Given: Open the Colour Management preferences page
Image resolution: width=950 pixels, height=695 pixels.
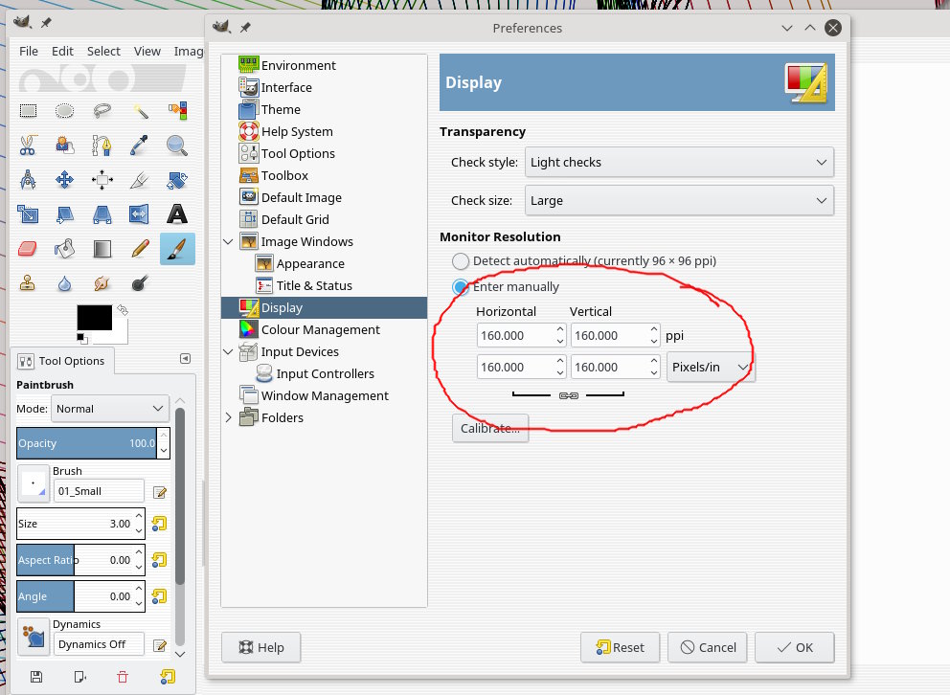Looking at the screenshot, I should click(321, 330).
